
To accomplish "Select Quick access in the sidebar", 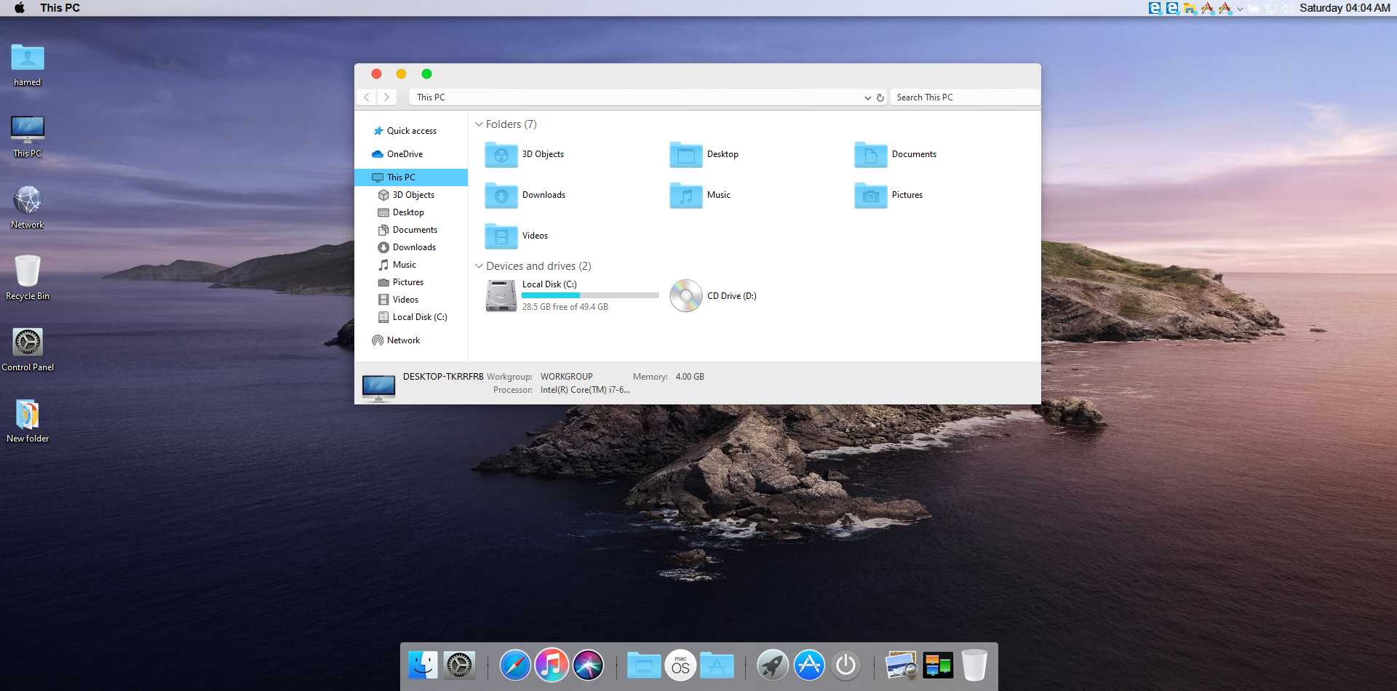I will pos(411,131).
